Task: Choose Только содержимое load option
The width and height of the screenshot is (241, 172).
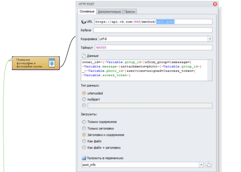Action: click(84, 122)
